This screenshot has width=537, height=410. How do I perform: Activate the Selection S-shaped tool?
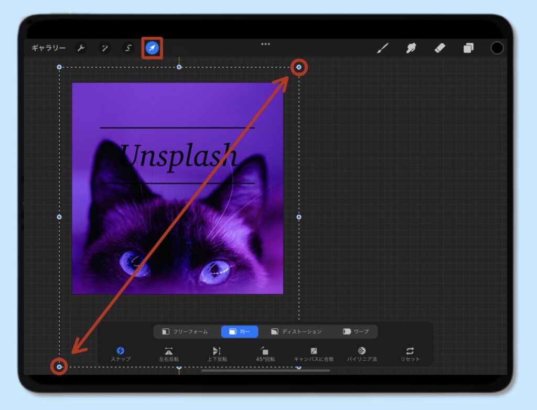pyautogui.click(x=128, y=48)
